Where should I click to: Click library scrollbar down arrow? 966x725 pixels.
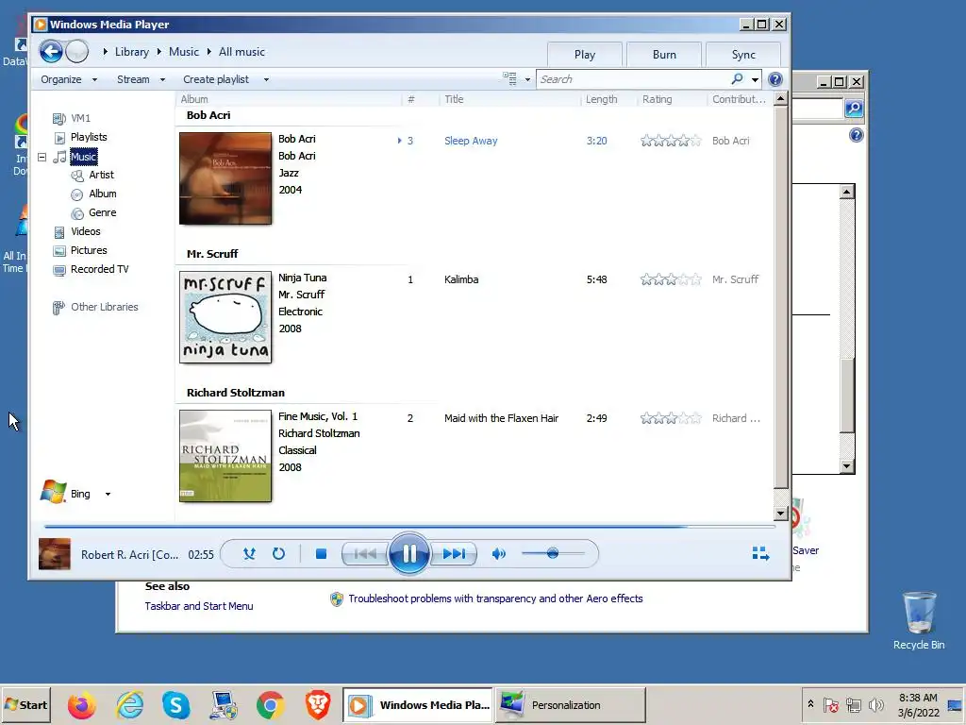(780, 513)
